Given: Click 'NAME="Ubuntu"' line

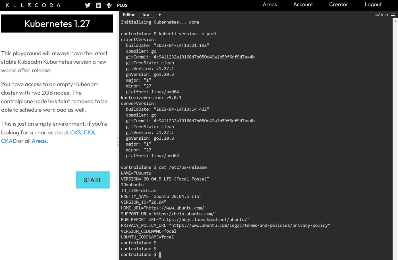Looking at the screenshot, I should coord(137,173).
